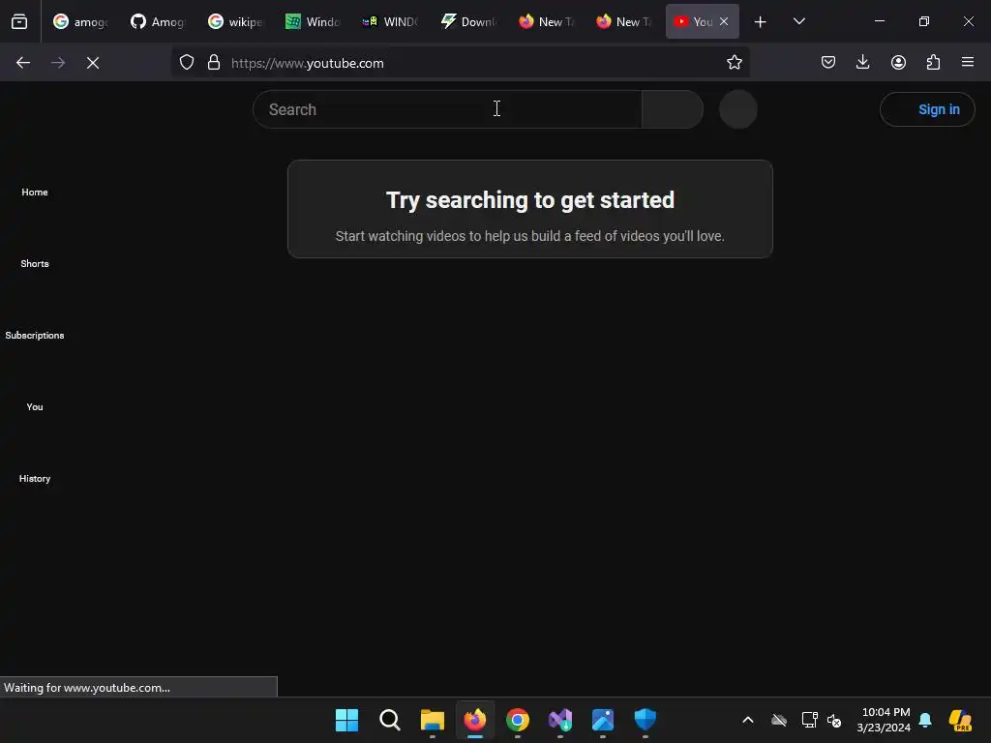The height and width of the screenshot is (743, 991).
Task: Switch to the first 'New T' tab
Action: (x=545, y=21)
